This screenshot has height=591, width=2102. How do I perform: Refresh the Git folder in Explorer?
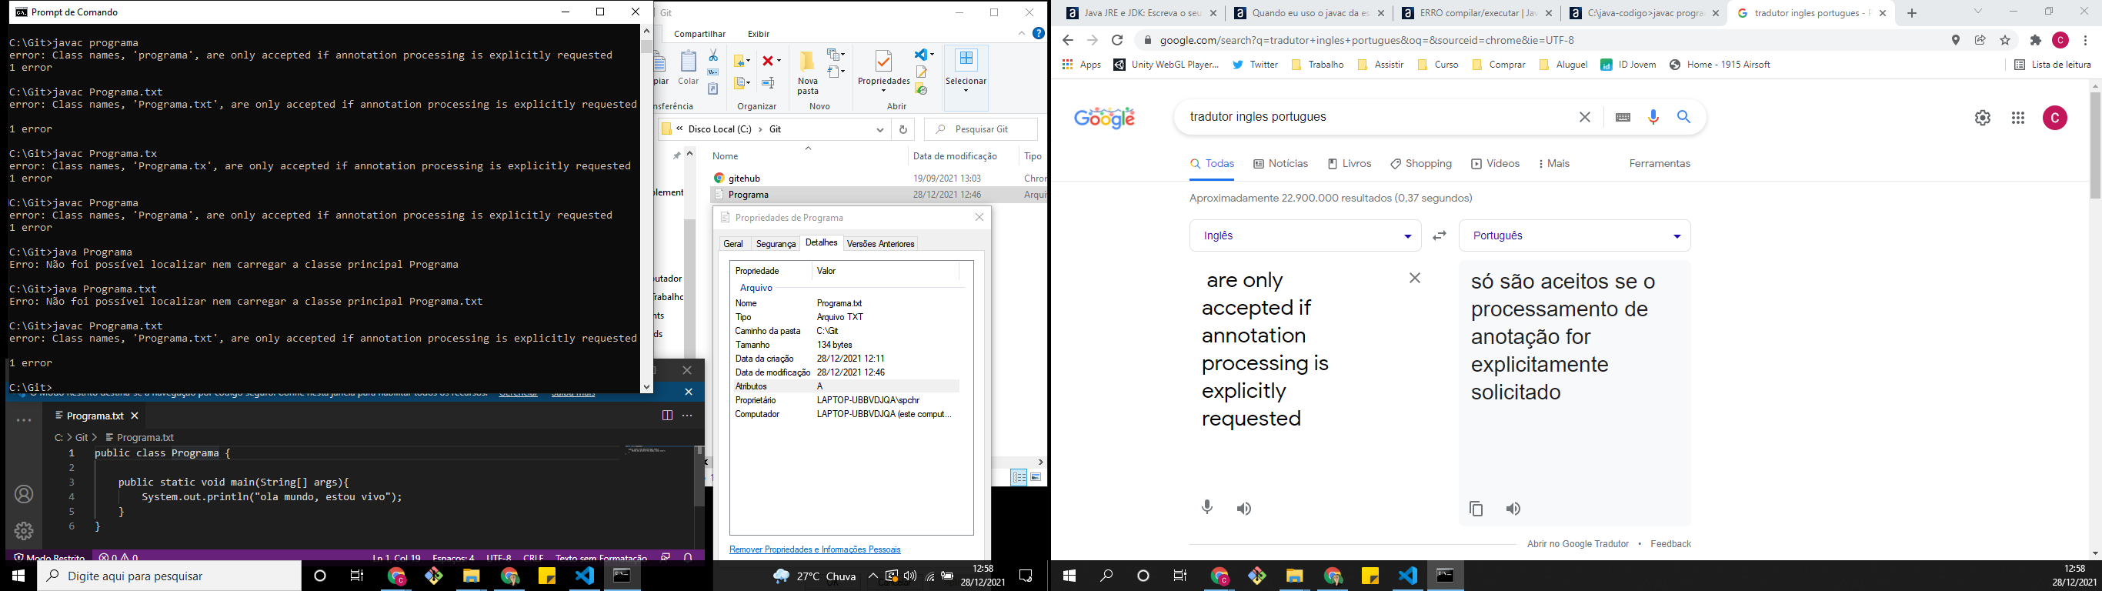903,129
